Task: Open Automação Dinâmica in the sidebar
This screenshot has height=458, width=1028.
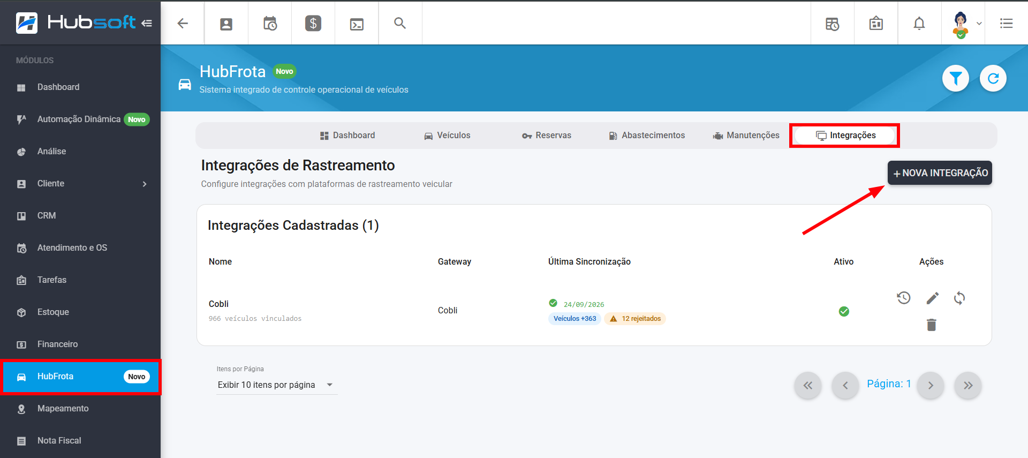Action: pos(80,119)
